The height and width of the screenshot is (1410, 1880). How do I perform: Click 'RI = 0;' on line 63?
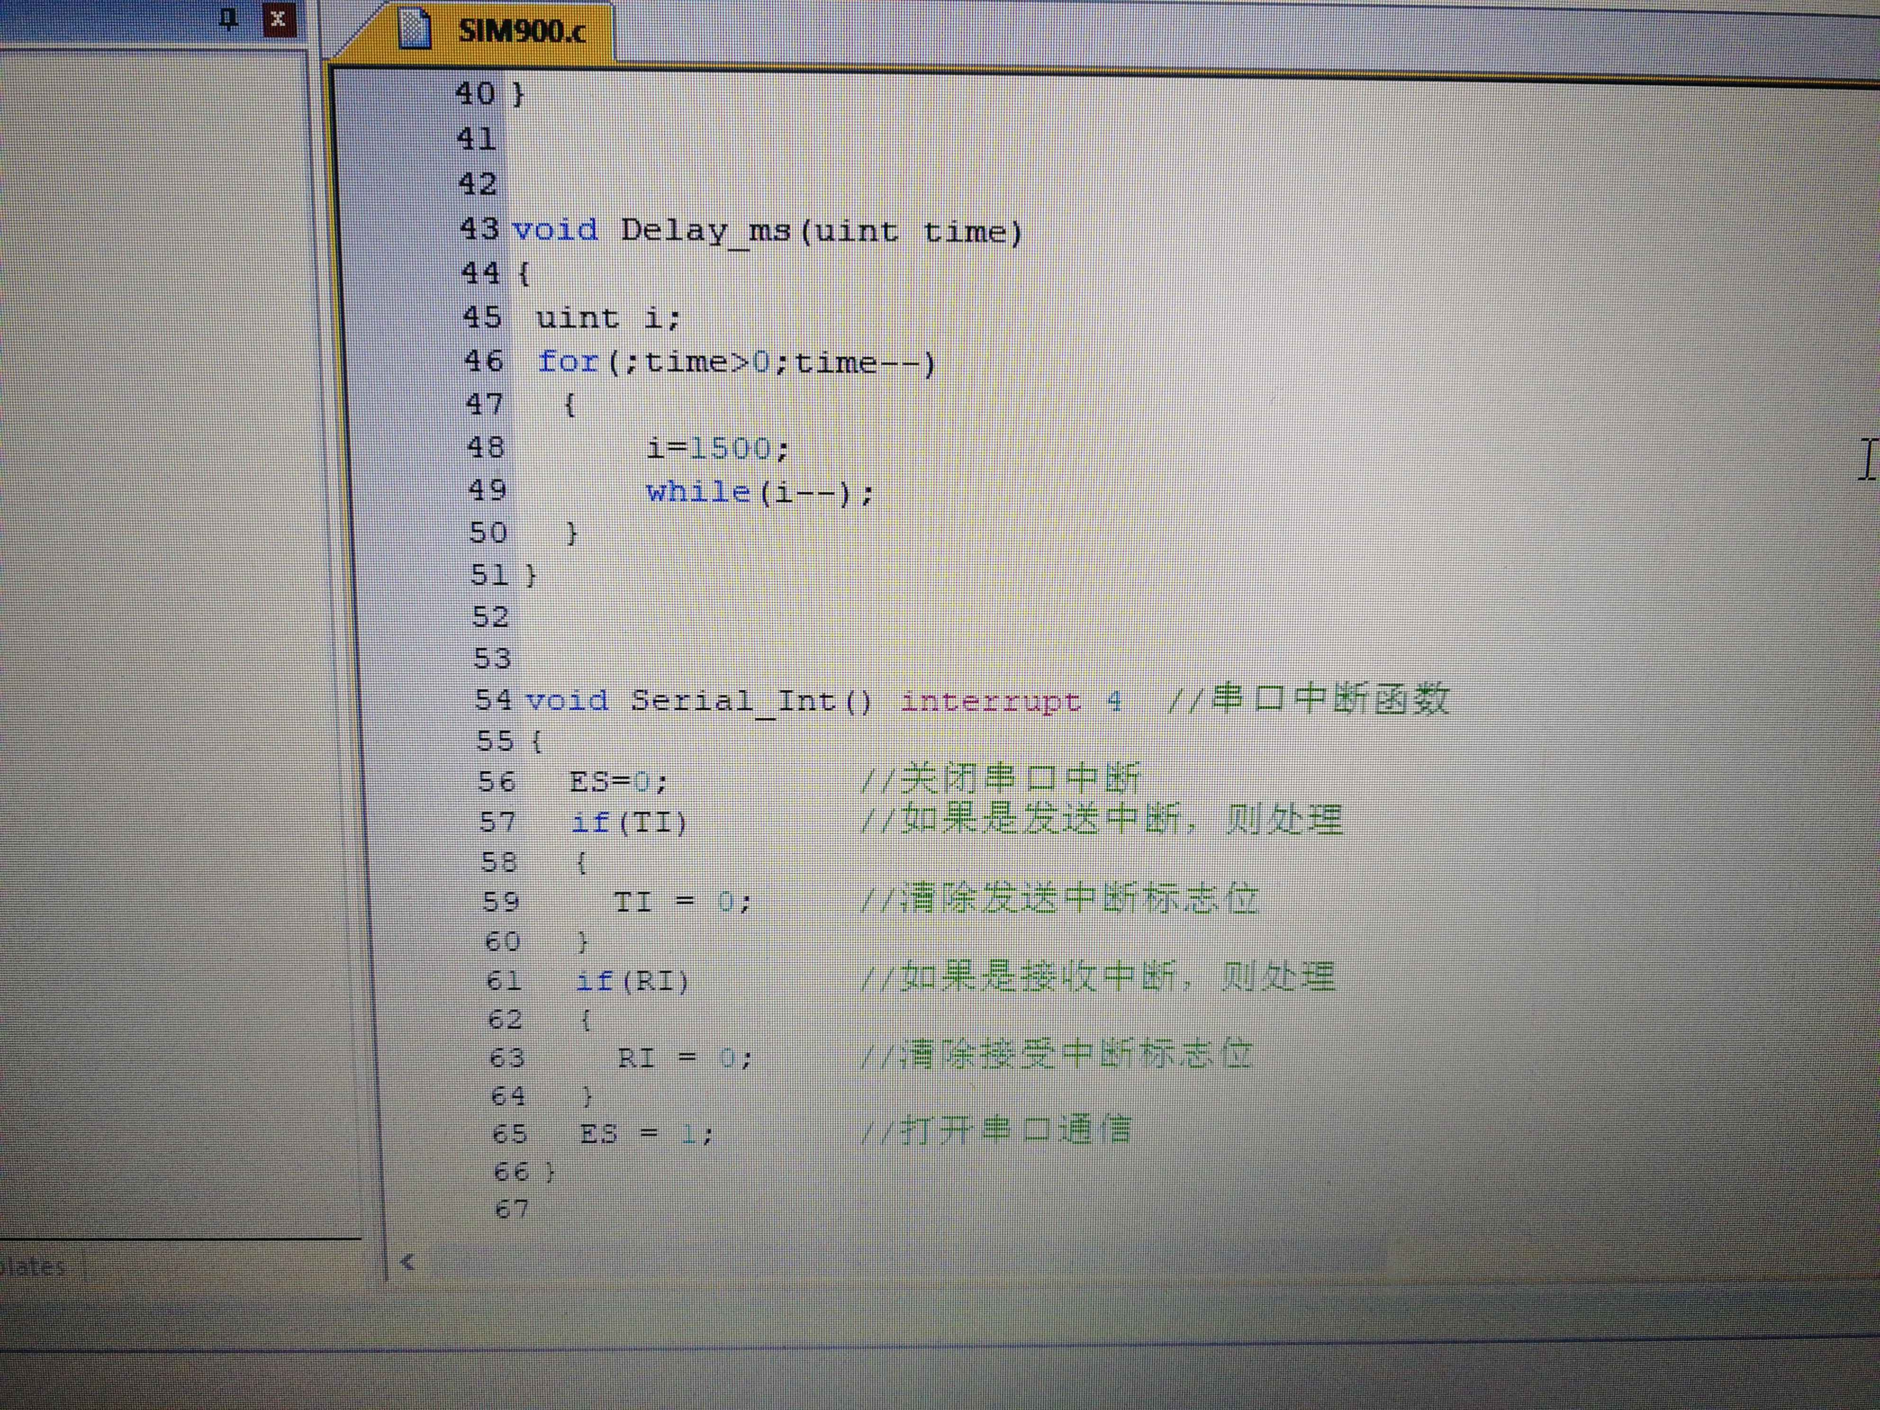pos(685,1058)
